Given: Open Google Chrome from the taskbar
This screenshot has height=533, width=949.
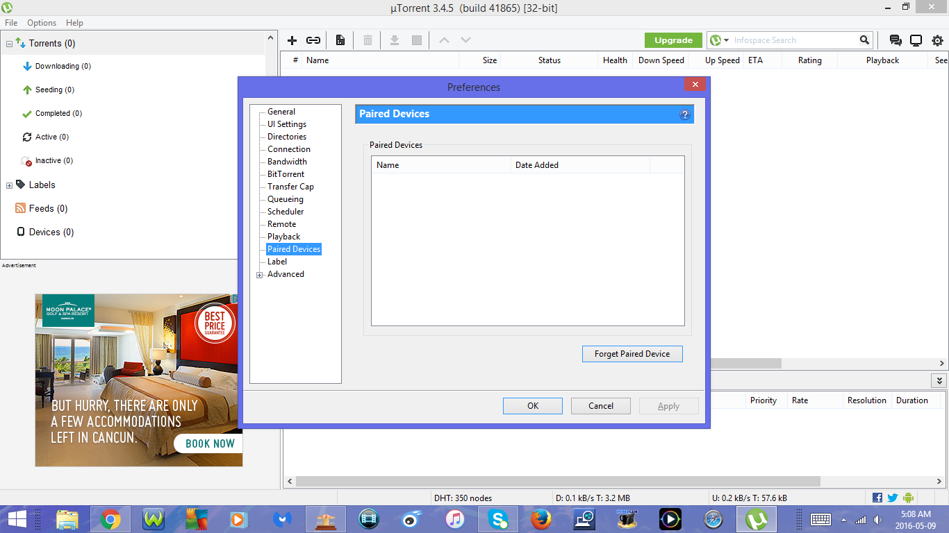Looking at the screenshot, I should pos(110,519).
